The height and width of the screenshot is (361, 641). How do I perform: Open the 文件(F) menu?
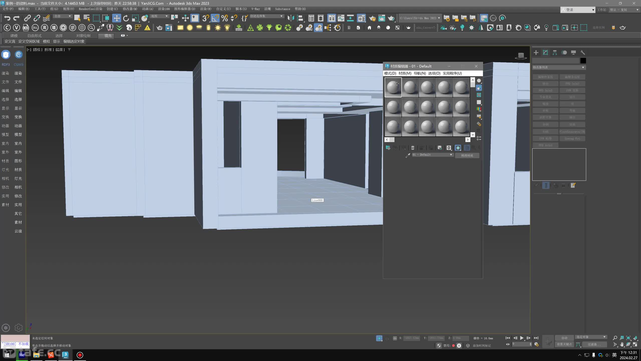8,9
